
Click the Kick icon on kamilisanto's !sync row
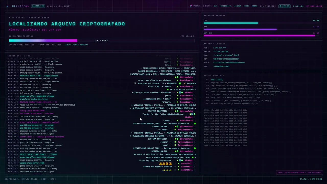[177, 65]
